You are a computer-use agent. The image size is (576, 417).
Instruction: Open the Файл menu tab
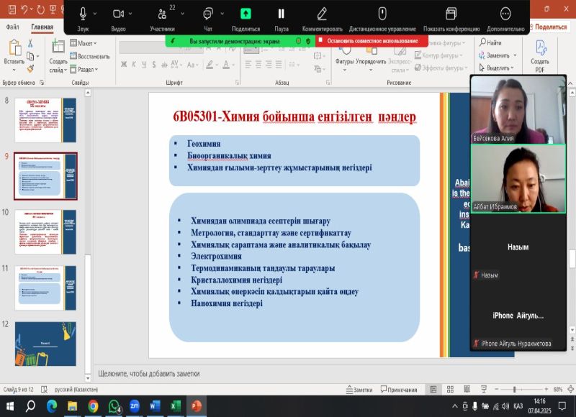[x=12, y=27]
